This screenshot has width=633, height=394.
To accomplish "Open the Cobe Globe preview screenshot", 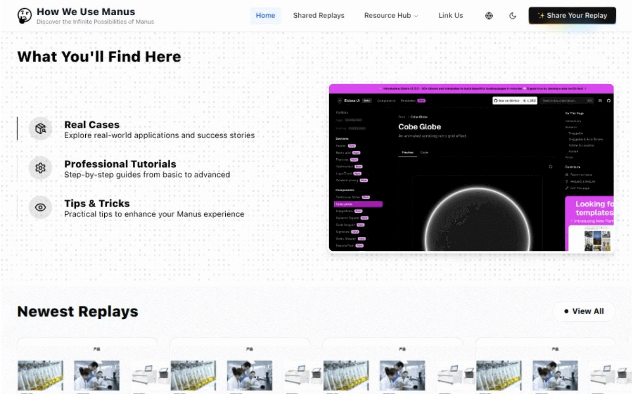I will click(471, 167).
